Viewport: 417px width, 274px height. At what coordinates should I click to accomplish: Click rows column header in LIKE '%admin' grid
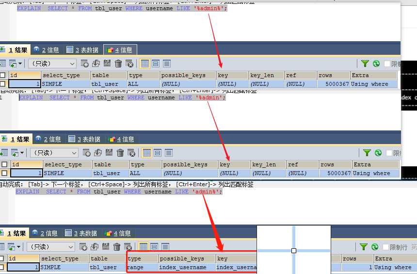click(x=336, y=164)
